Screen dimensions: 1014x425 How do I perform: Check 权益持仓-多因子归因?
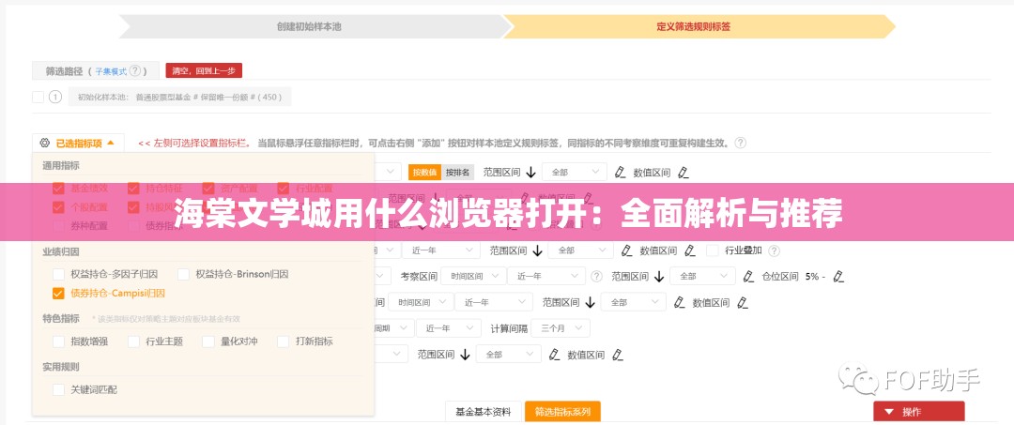coord(59,274)
